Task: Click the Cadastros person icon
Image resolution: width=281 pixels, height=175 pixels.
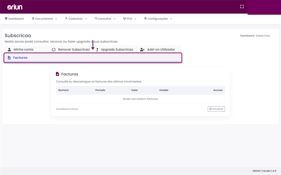Action: (x=66, y=19)
